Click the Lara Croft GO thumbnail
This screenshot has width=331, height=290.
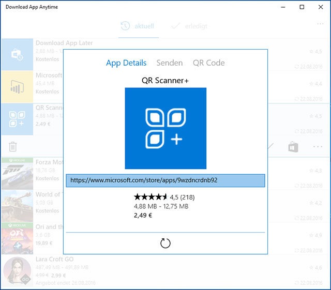pos(17,271)
